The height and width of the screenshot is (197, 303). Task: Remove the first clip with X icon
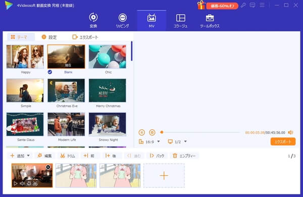48,167
